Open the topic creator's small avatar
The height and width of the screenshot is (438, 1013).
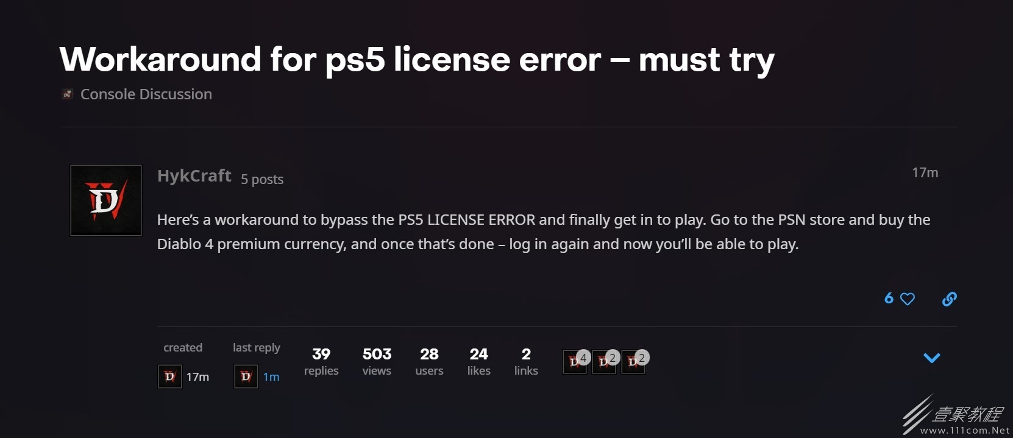click(x=170, y=376)
